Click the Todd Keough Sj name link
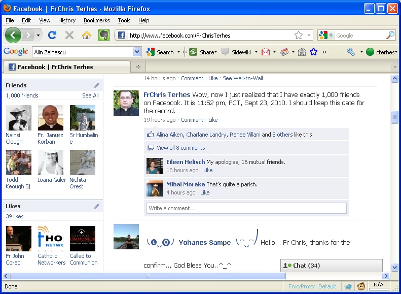The width and height of the screenshot is (401, 294). point(18,183)
